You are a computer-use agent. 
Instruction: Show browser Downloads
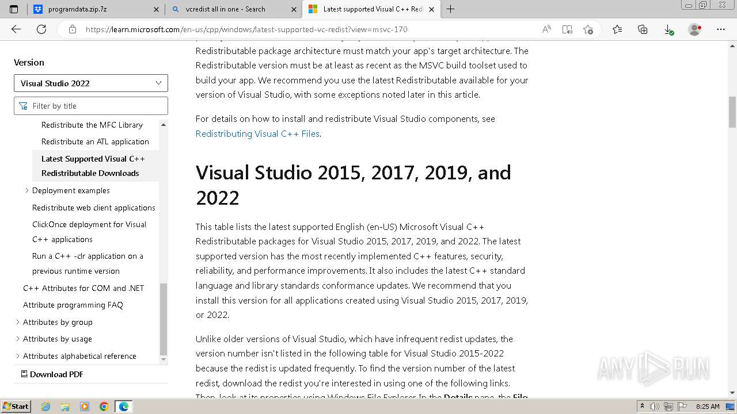pos(668,29)
